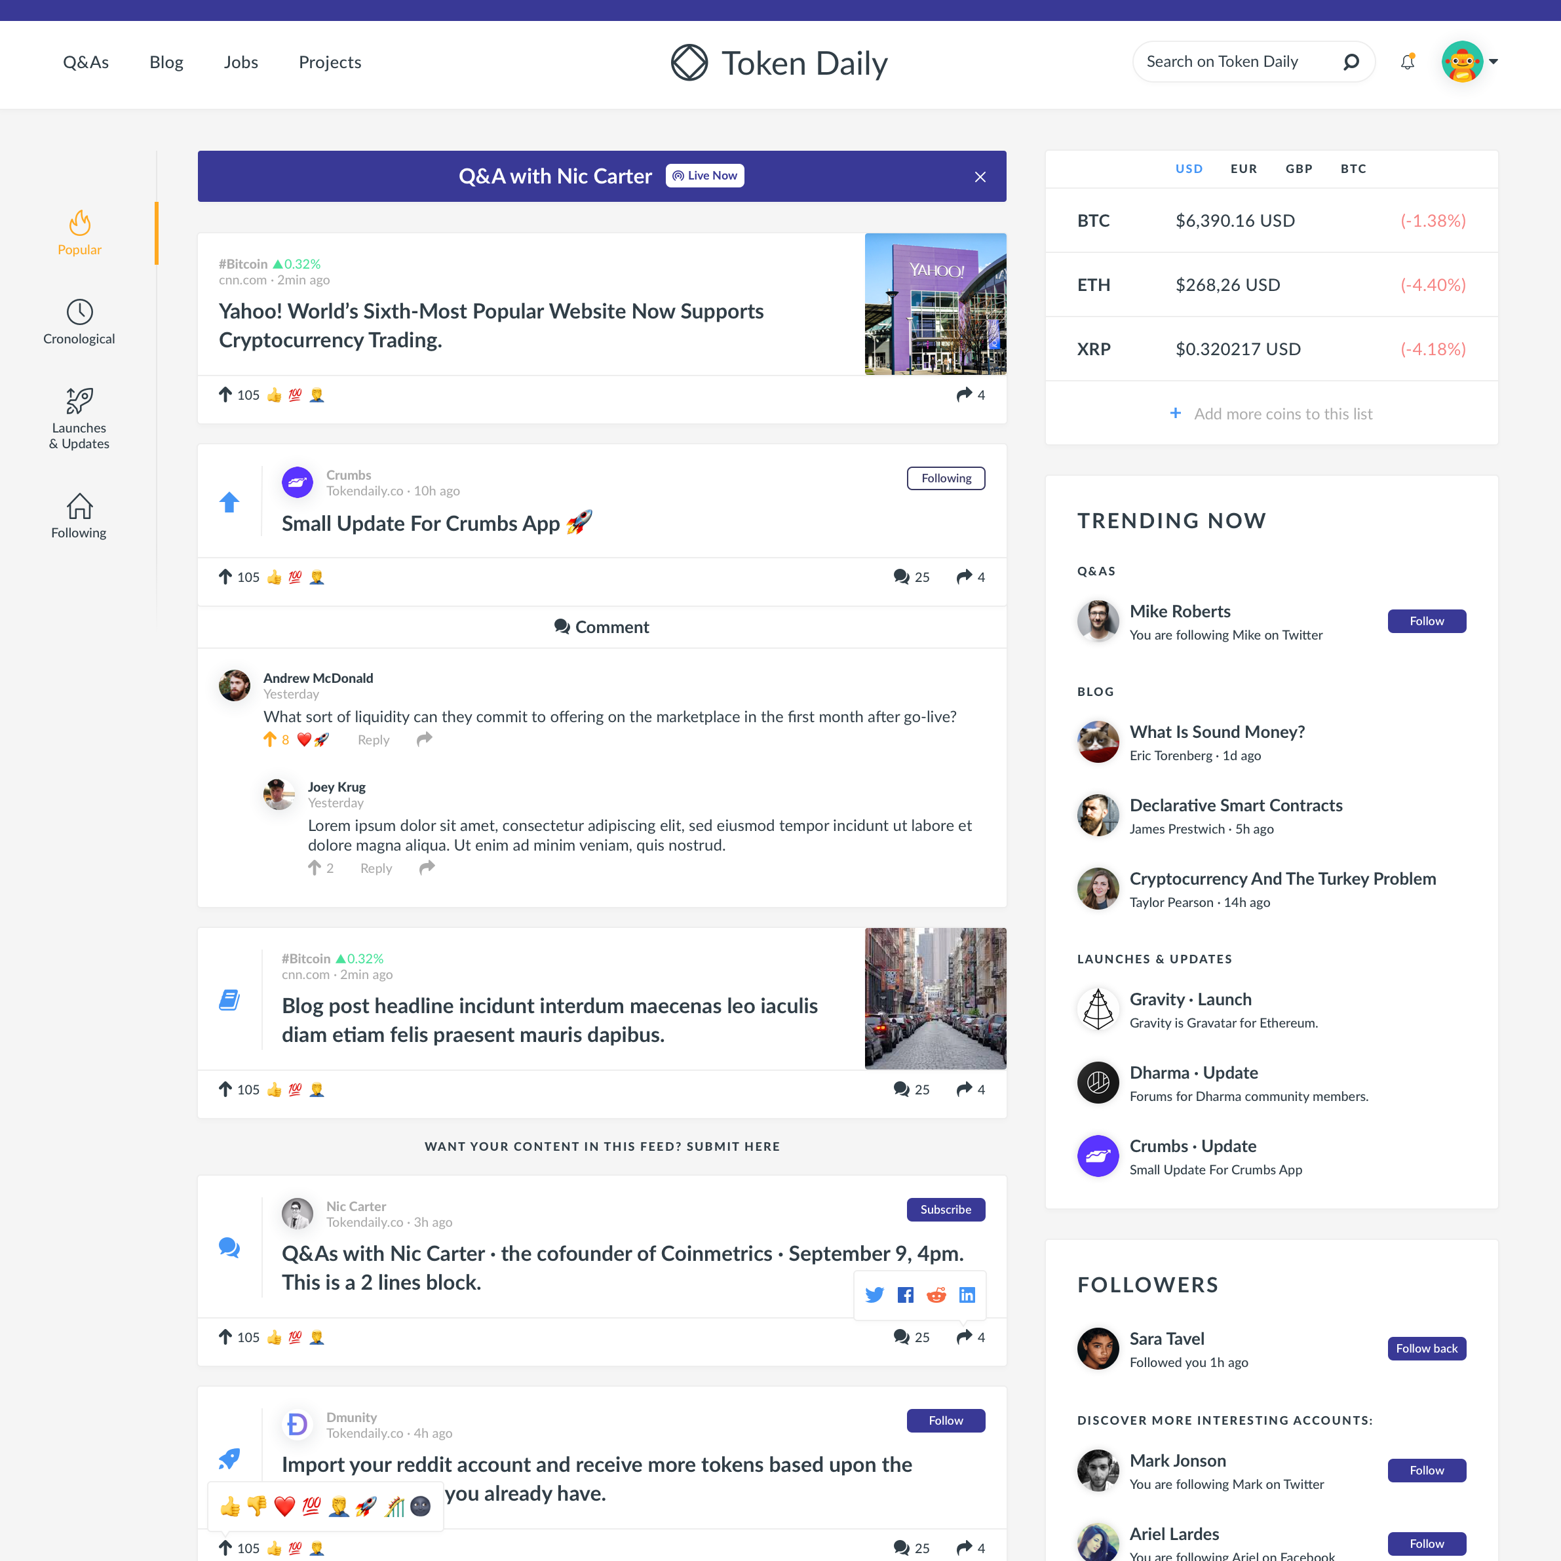This screenshot has width=1561, height=1561.
Task: Upvote the Yahoo article with the arrow
Action: tap(225, 395)
